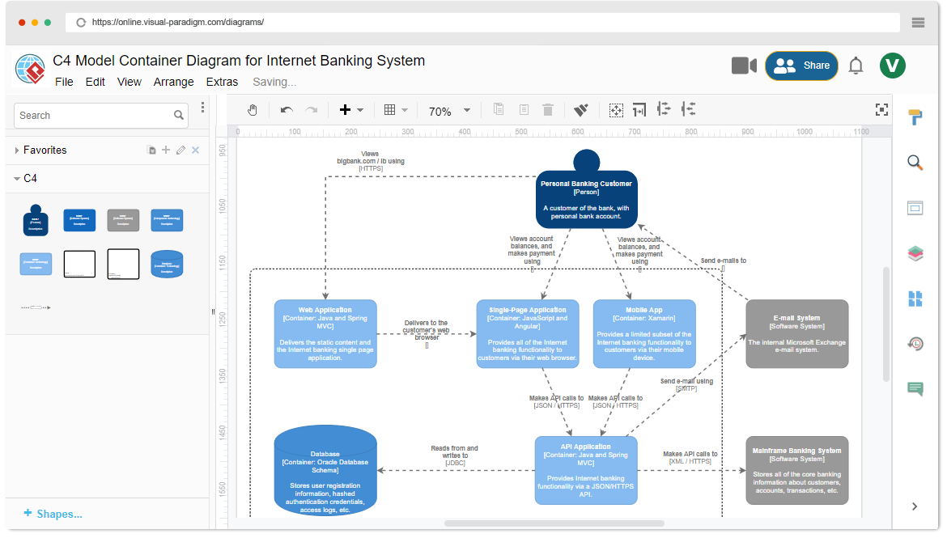Select the hand pan tool in the toolbar
This screenshot has height=538, width=947.
pyautogui.click(x=253, y=109)
